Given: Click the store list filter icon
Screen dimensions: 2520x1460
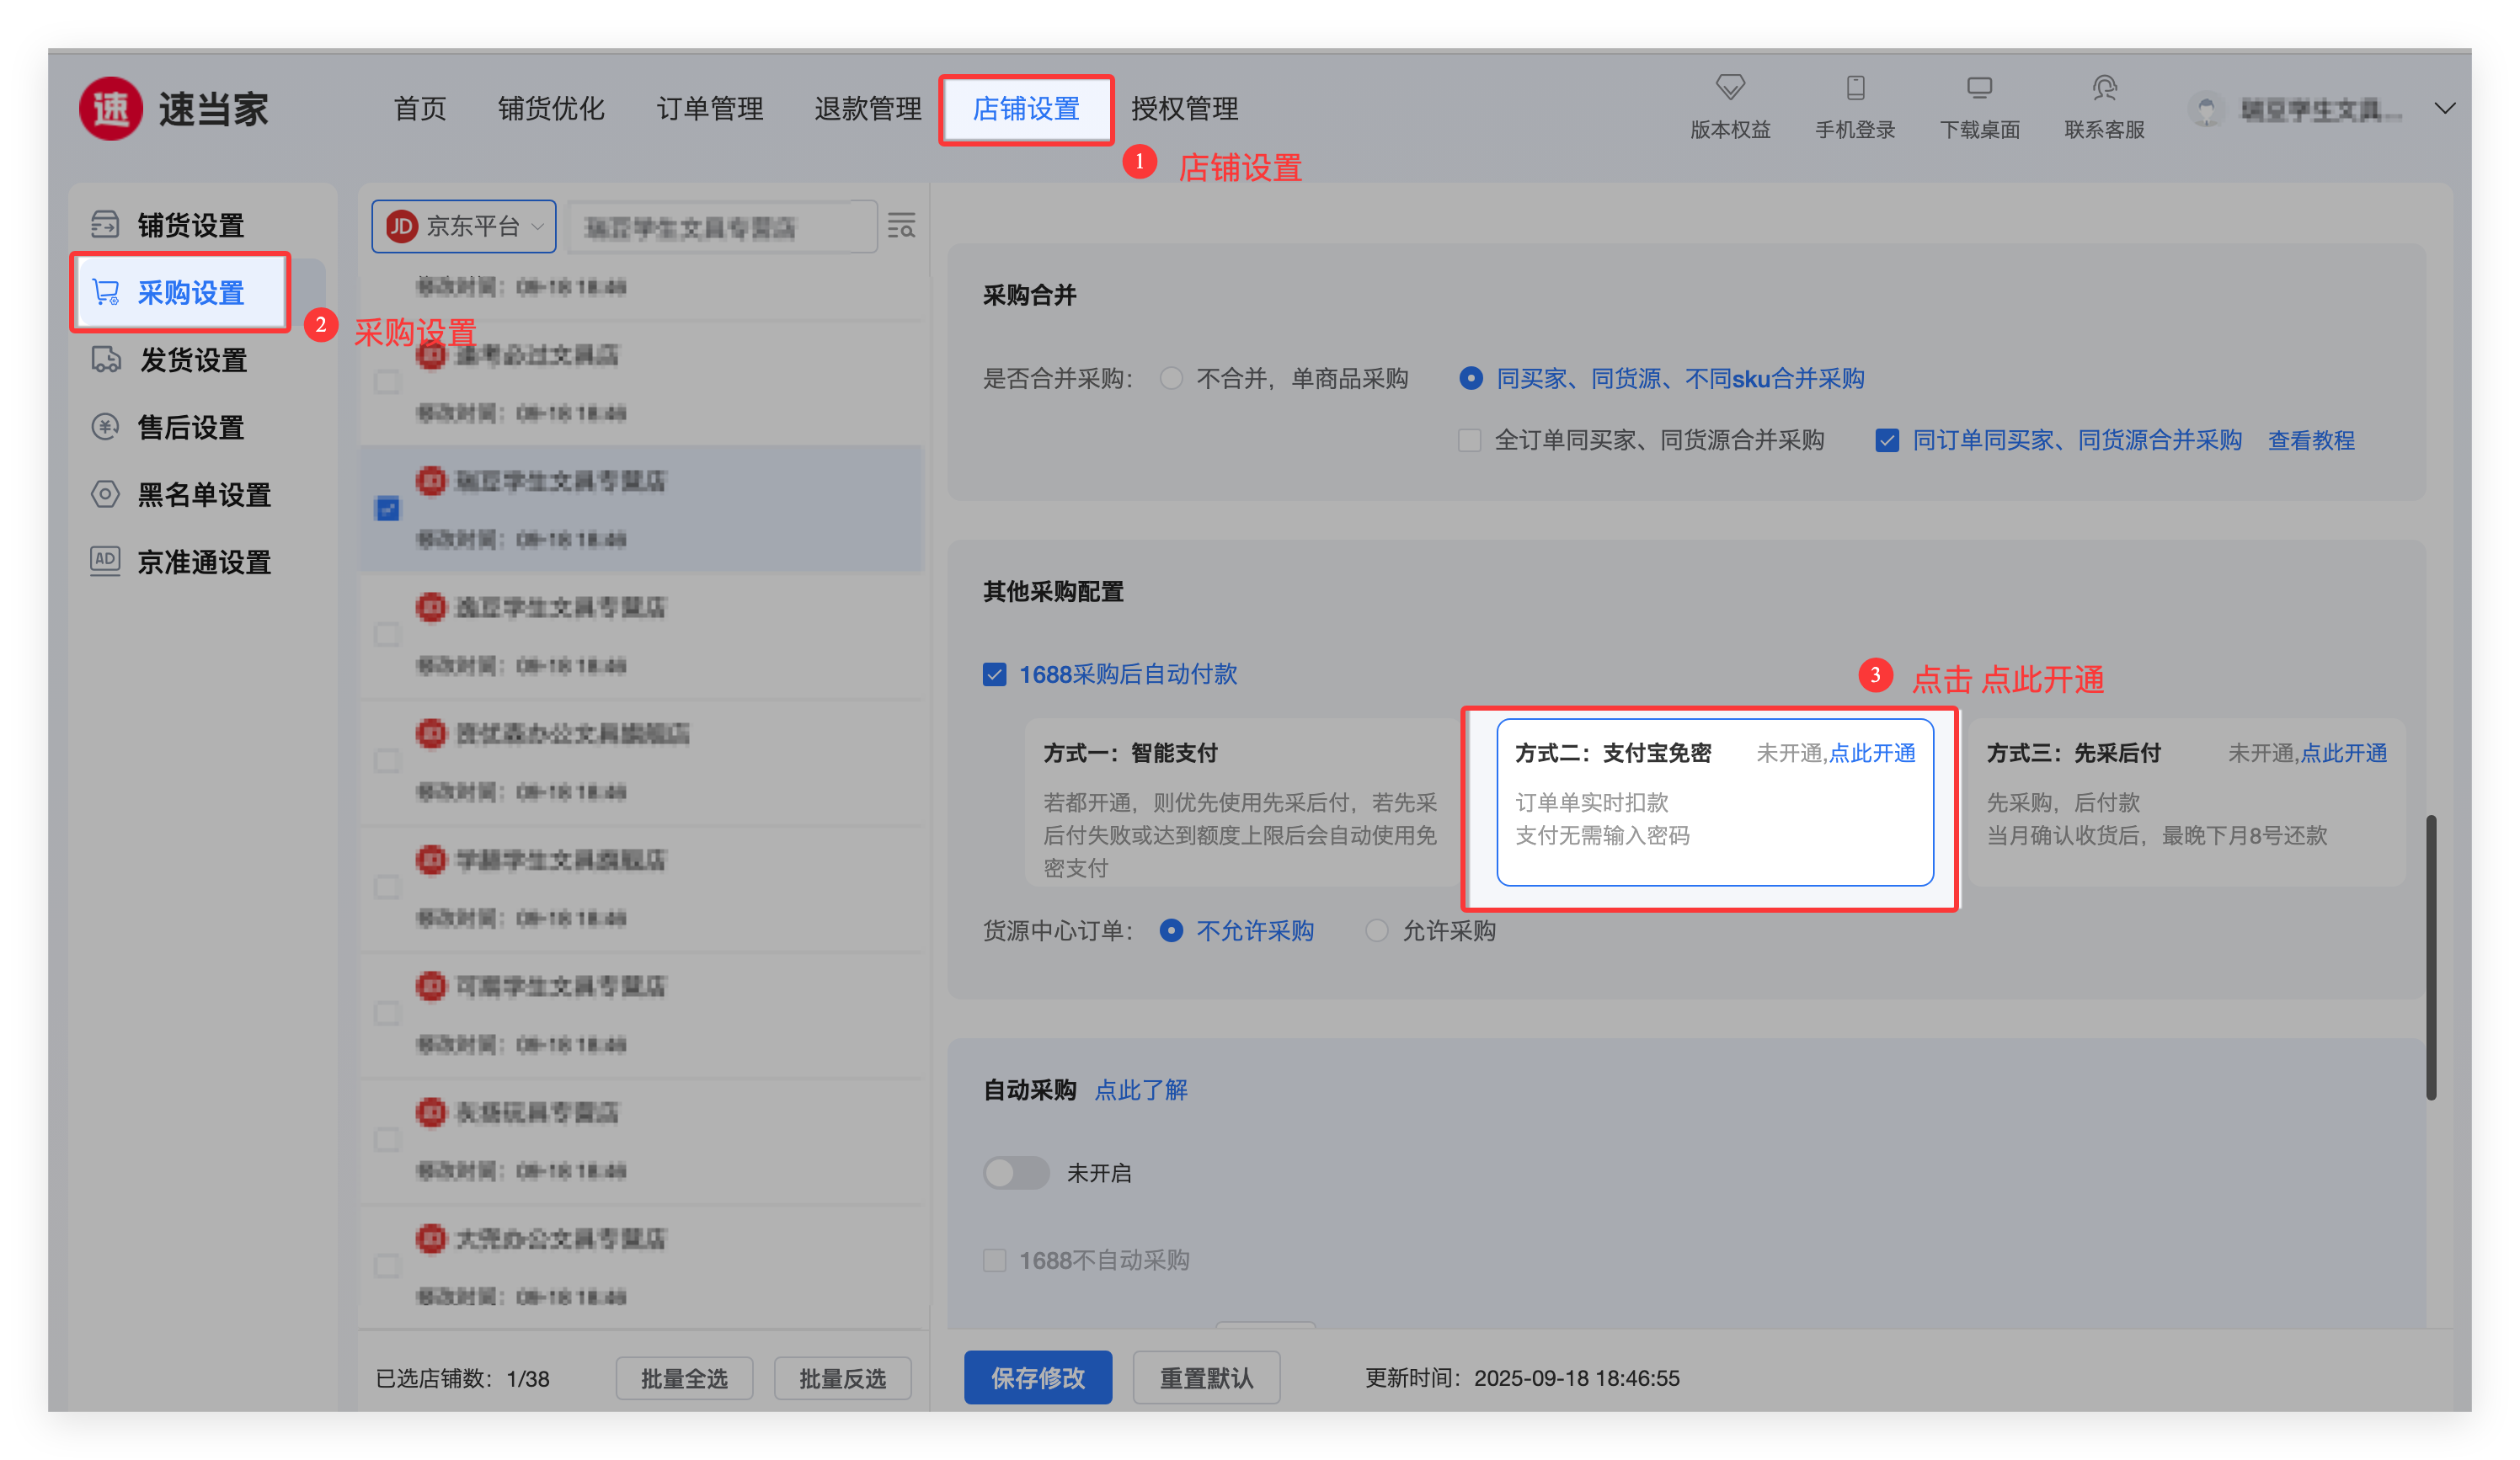Looking at the screenshot, I should coord(901,226).
